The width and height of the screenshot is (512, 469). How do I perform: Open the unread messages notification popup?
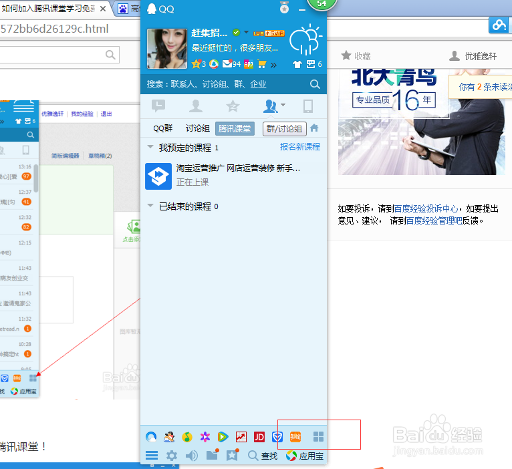480,87
